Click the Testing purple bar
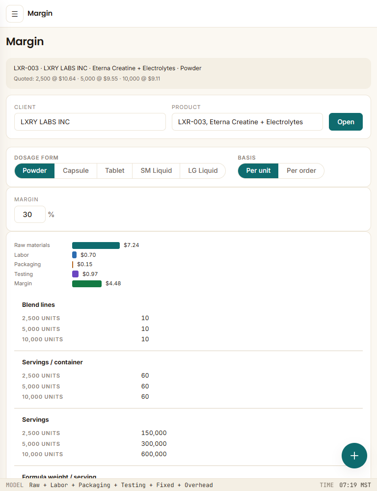Image resolution: width=377 pixels, height=491 pixels. [x=75, y=274]
